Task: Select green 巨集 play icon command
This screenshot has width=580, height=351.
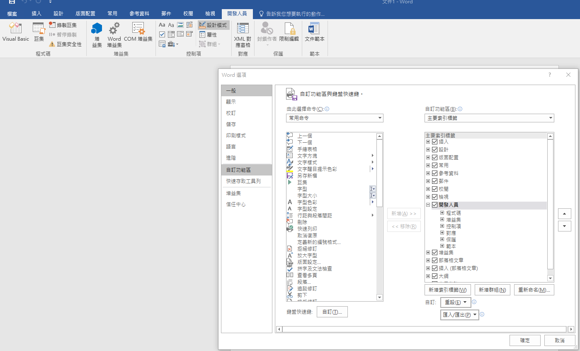Action: coord(290,182)
